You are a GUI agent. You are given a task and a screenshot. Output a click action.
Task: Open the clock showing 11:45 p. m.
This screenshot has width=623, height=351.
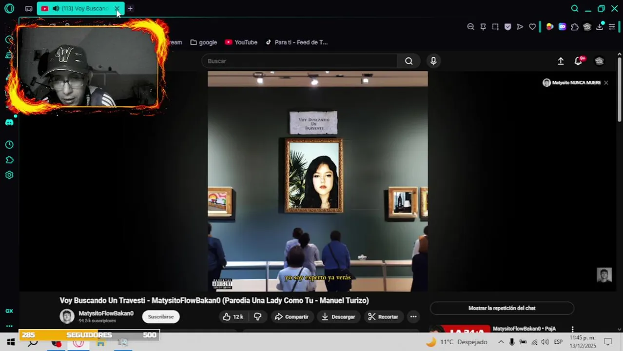pos(583,342)
